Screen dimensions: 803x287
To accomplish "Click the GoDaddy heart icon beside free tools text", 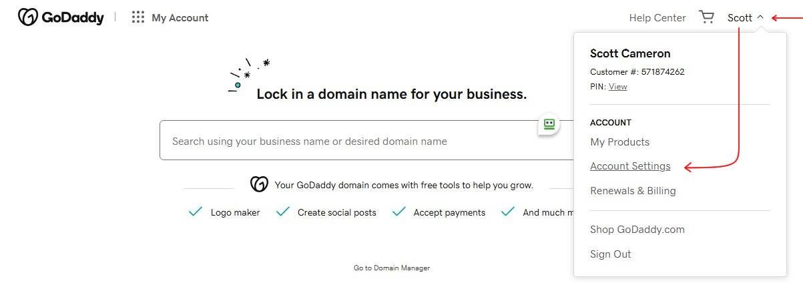I will (x=259, y=184).
